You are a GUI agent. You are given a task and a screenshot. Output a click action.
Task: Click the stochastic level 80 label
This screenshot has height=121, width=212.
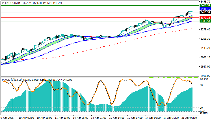pos(201,85)
